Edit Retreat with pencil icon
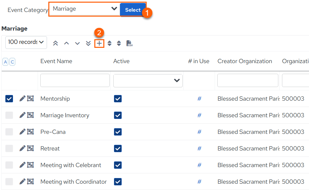 click(x=22, y=148)
